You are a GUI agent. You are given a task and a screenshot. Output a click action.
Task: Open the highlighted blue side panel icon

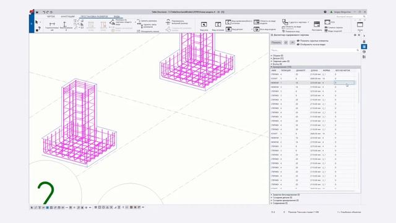tap(364, 46)
